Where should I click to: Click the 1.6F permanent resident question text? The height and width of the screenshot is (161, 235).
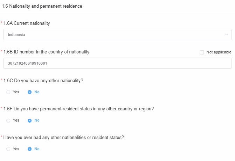point(78,109)
